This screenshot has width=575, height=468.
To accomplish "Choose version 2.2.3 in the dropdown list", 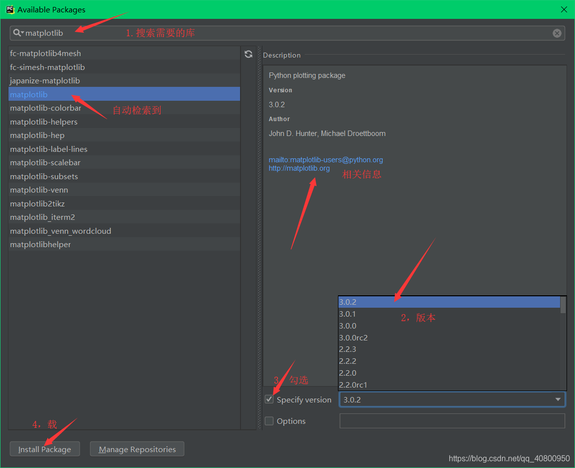I will point(449,349).
